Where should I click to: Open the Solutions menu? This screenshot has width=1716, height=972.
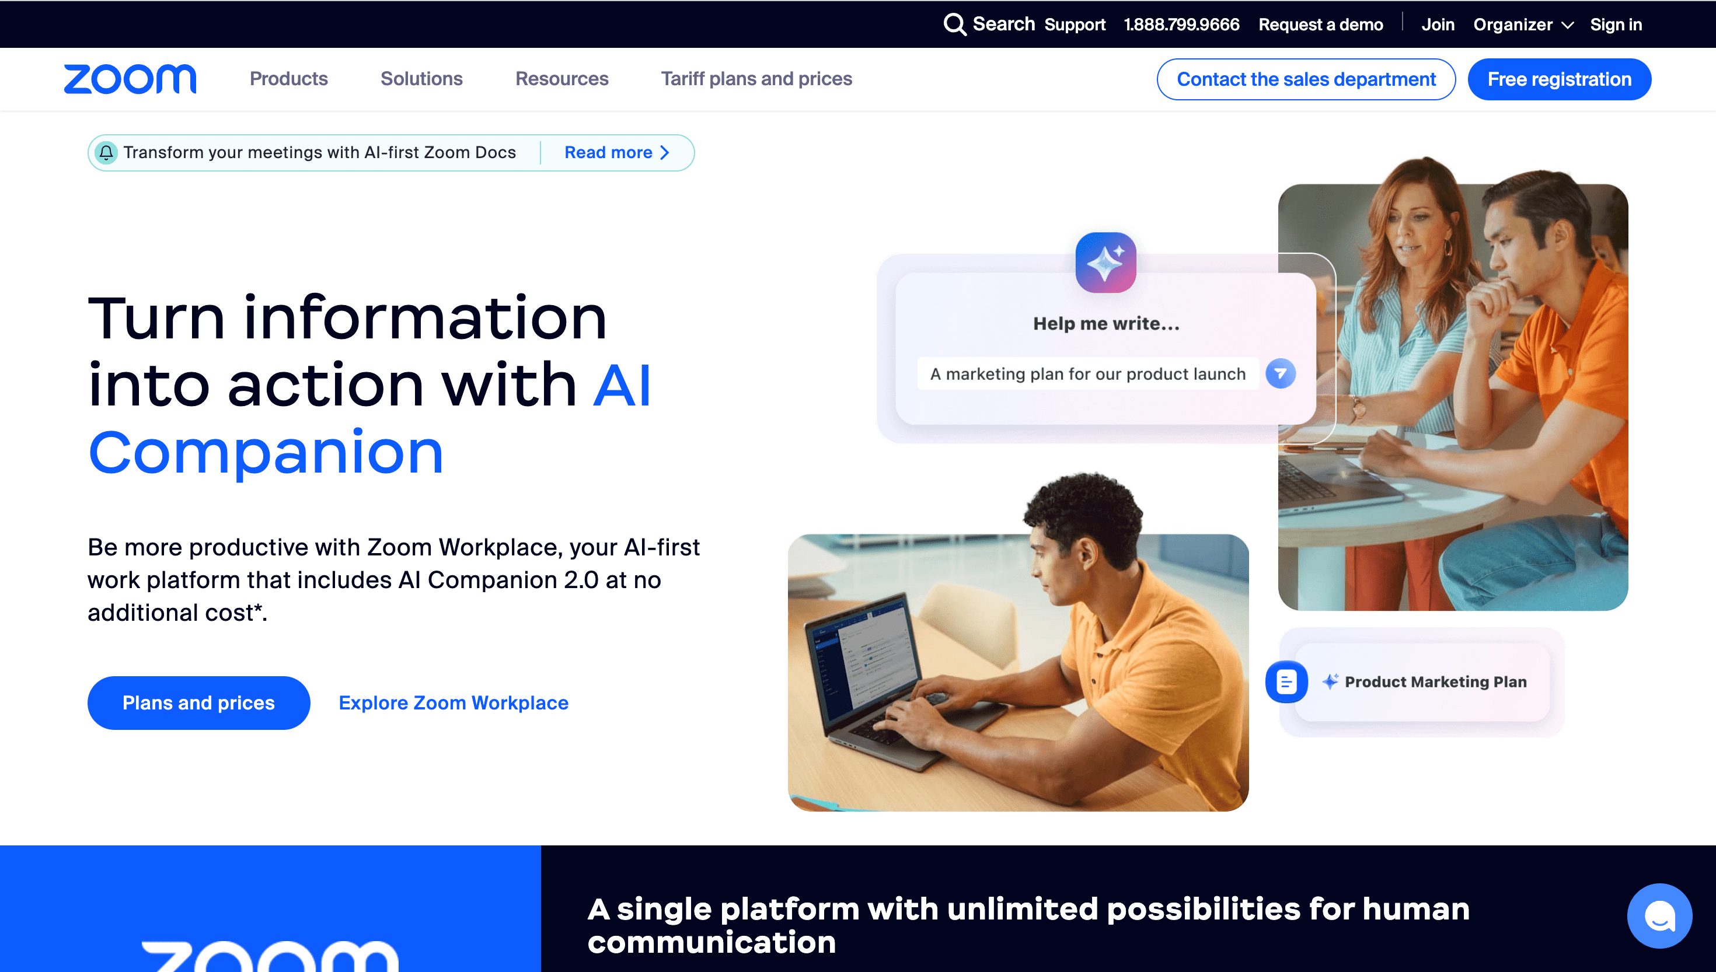[x=421, y=79]
